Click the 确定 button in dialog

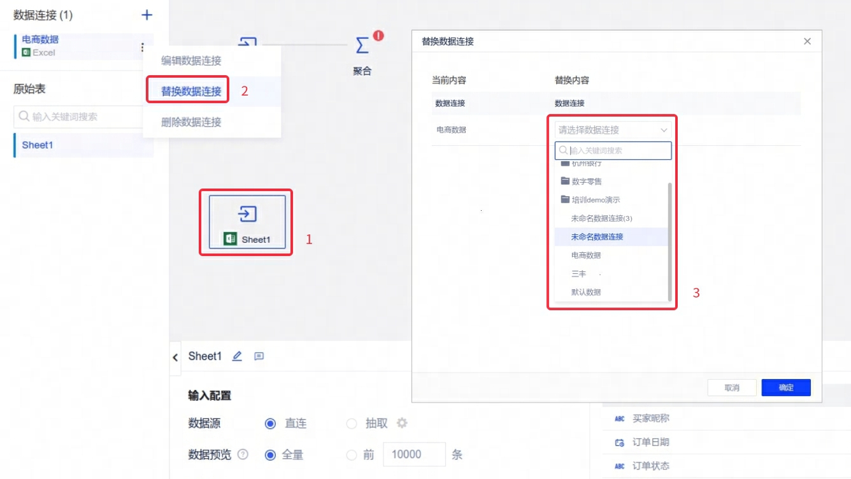tap(785, 387)
